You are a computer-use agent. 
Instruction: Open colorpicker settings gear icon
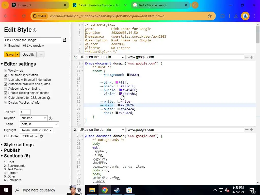click(x=48, y=98)
